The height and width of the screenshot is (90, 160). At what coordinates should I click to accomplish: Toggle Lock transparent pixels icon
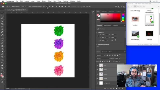(x=100, y=61)
